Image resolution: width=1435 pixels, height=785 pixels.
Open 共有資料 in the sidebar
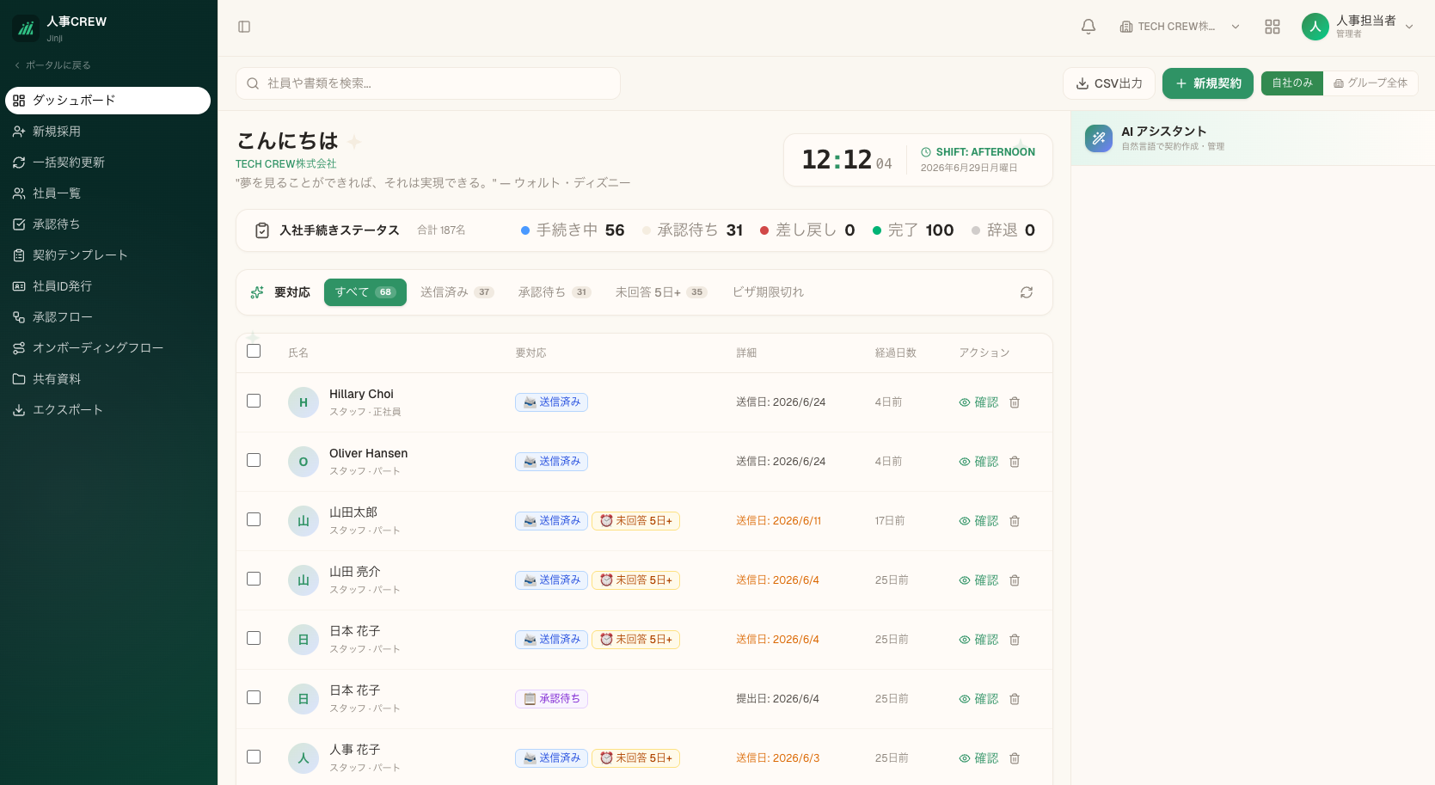click(x=107, y=379)
